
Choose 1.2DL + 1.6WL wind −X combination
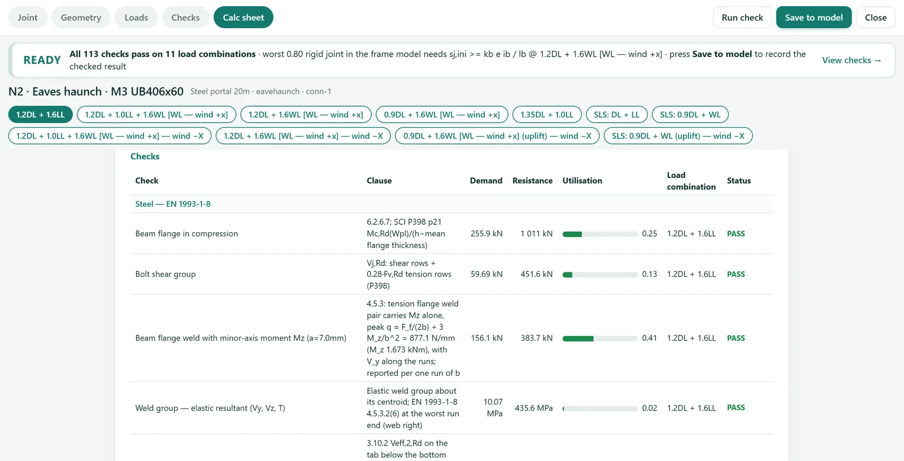(x=303, y=136)
